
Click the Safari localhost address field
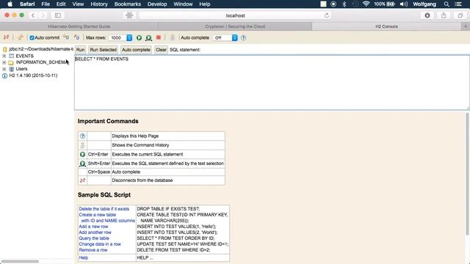click(x=235, y=15)
